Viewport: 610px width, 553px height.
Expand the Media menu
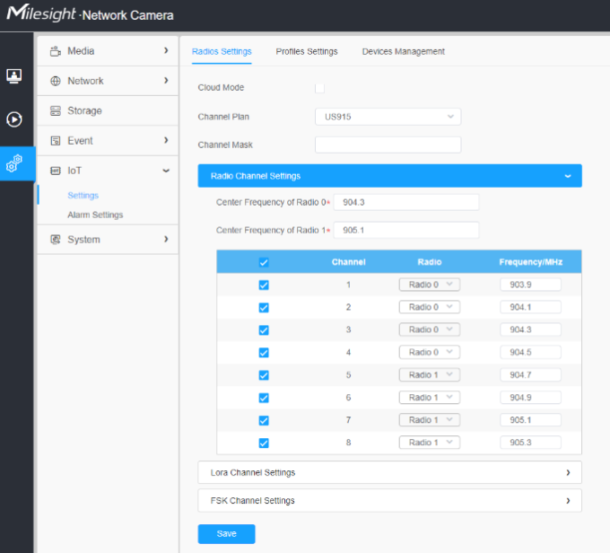pyautogui.click(x=108, y=51)
